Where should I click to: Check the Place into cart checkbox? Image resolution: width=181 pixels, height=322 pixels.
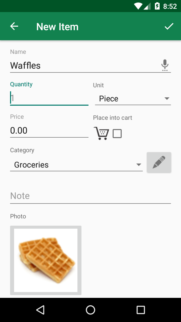117,134
